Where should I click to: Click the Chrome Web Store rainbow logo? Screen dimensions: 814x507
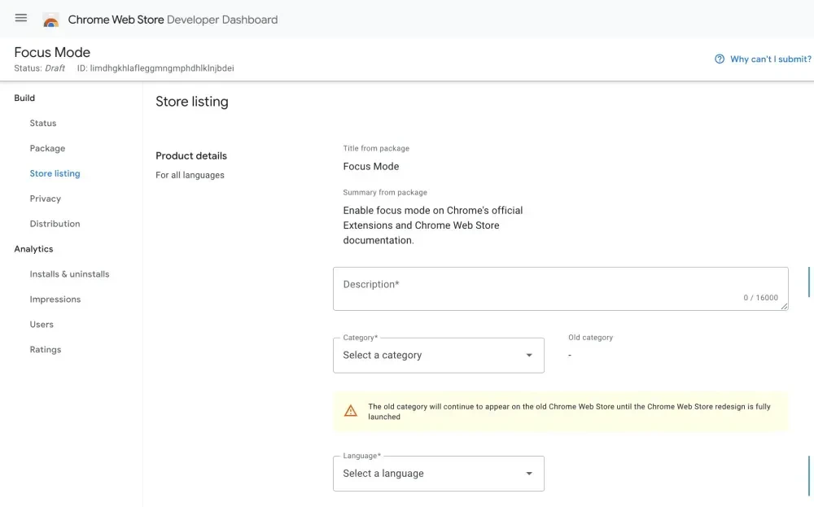(50, 20)
